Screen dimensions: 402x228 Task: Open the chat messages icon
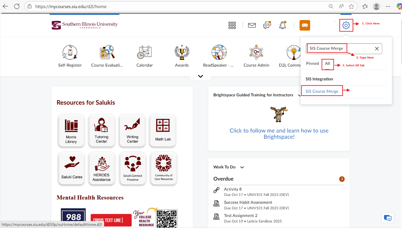[x=267, y=25]
